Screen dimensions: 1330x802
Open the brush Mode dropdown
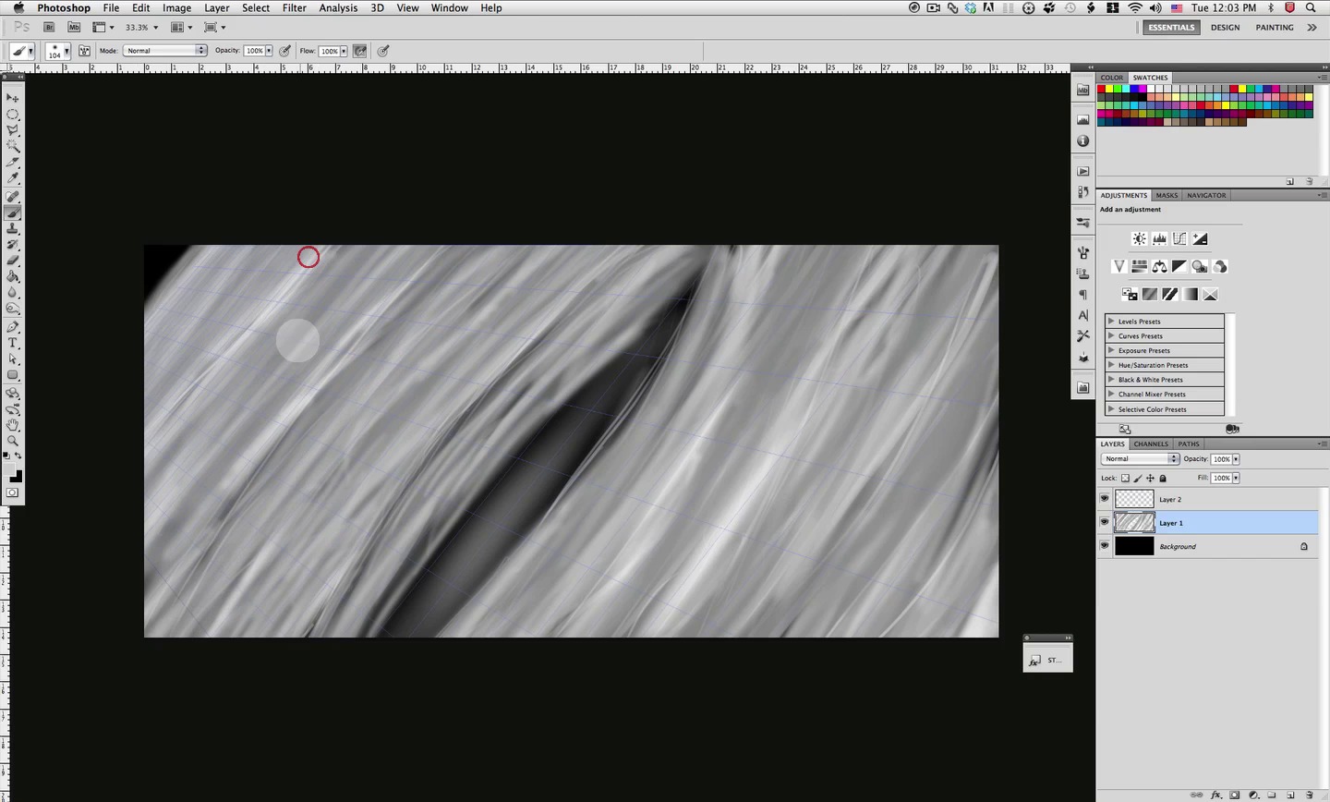(x=164, y=51)
